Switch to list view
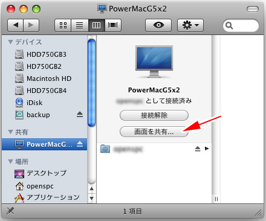This screenshot has width=266, height=221. (x=80, y=25)
